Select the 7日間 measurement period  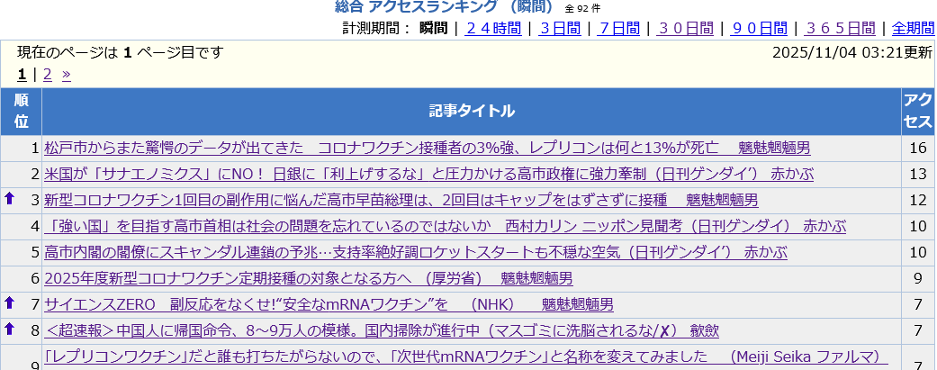click(618, 28)
